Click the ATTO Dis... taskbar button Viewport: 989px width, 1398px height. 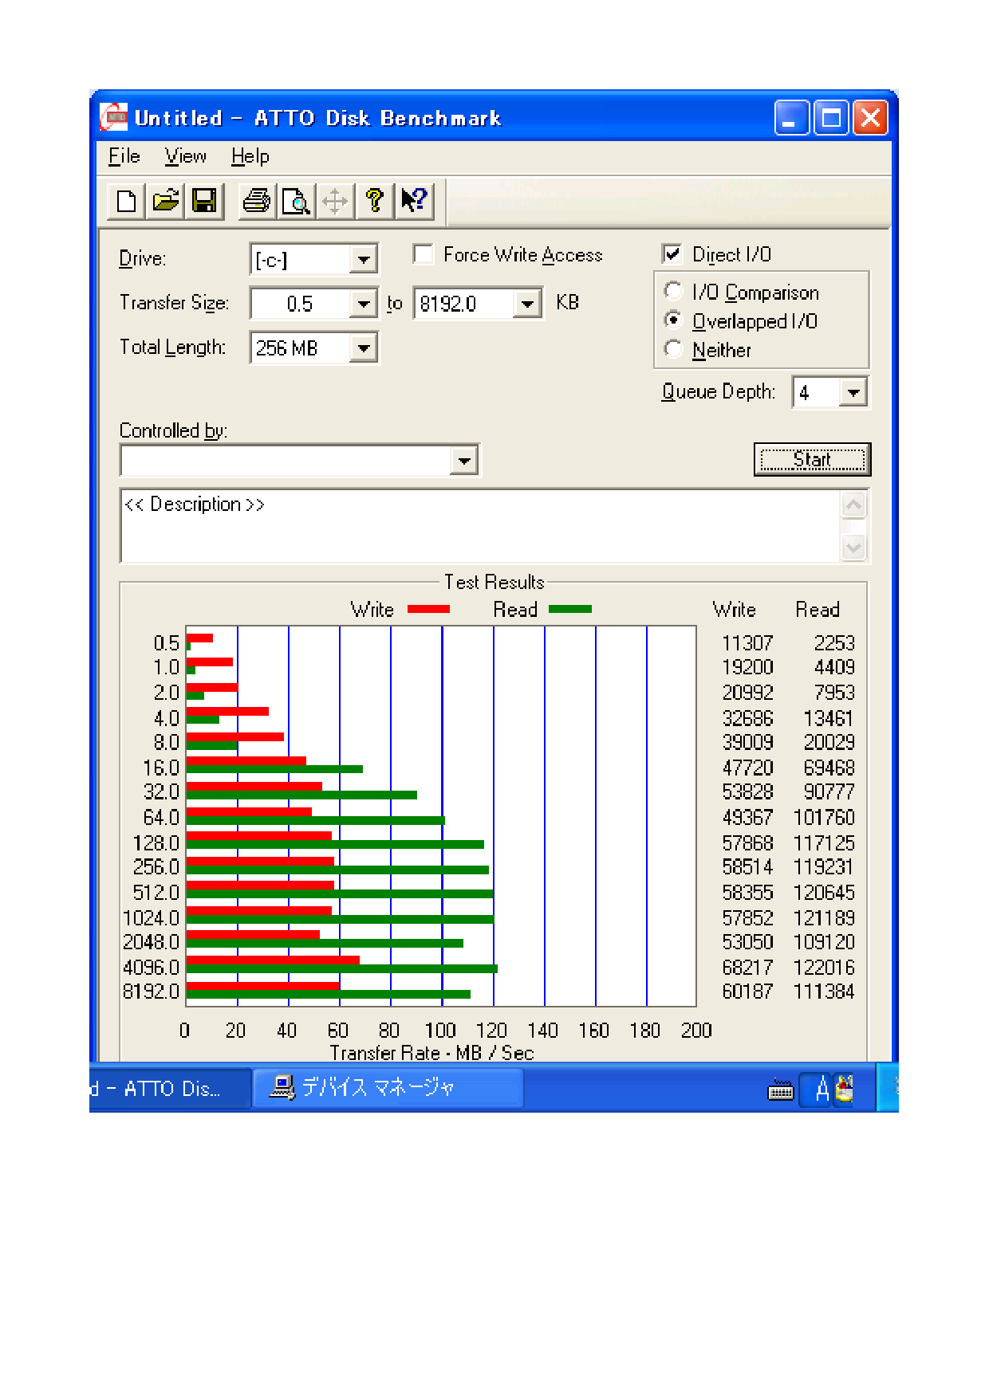point(169,1089)
